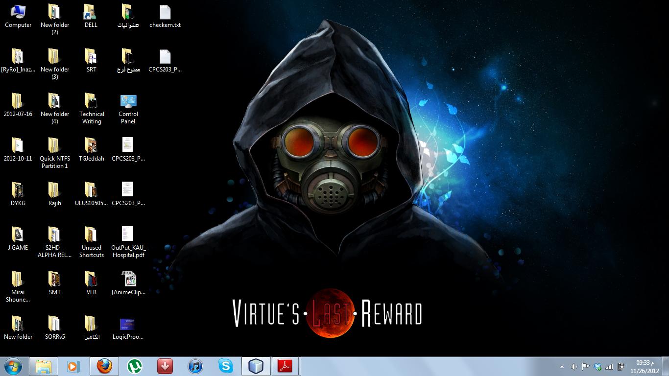The image size is (669, 376).
Task: Select the الكاميرا folder icon
Action: 91,328
